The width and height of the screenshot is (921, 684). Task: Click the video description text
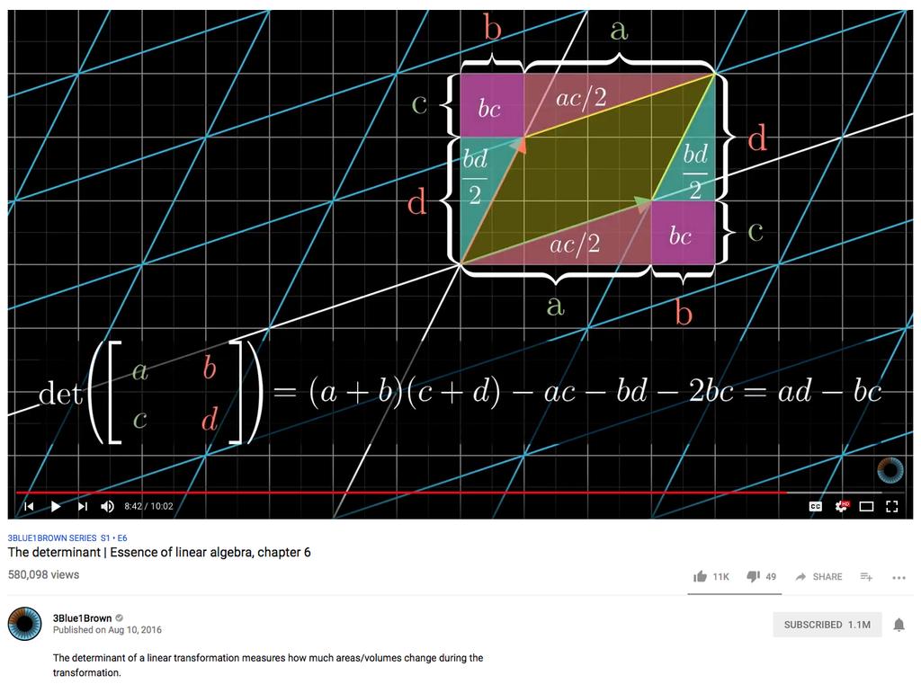point(268,665)
